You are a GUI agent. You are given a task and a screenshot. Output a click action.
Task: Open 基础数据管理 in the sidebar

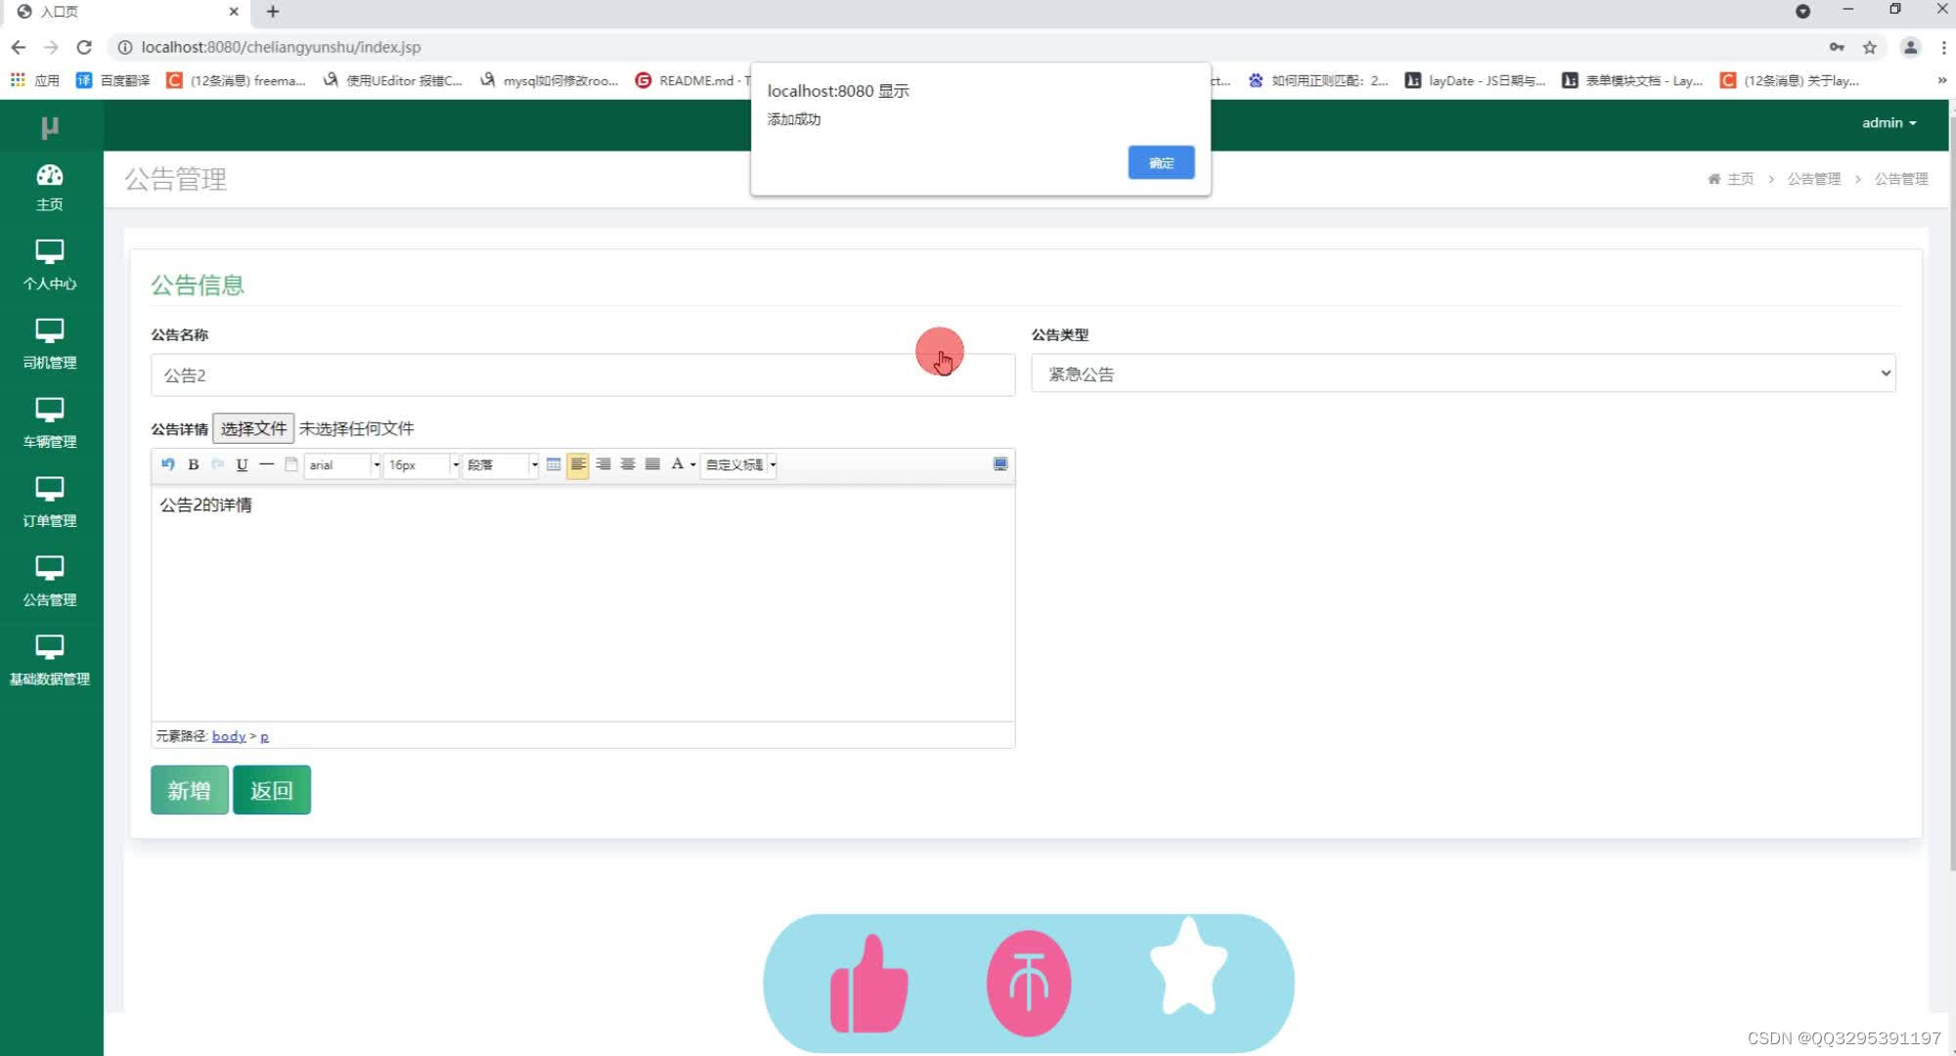coord(50,661)
